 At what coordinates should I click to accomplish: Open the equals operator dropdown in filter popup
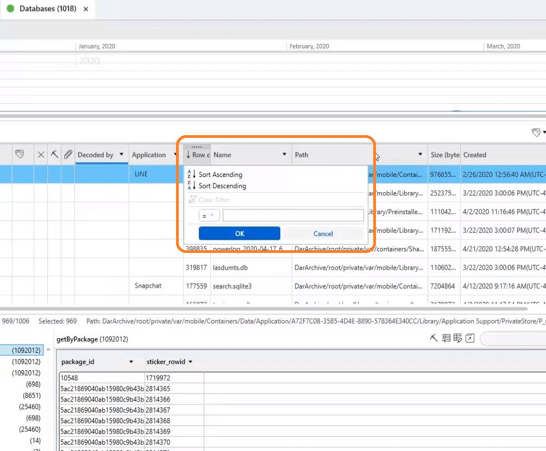point(209,215)
